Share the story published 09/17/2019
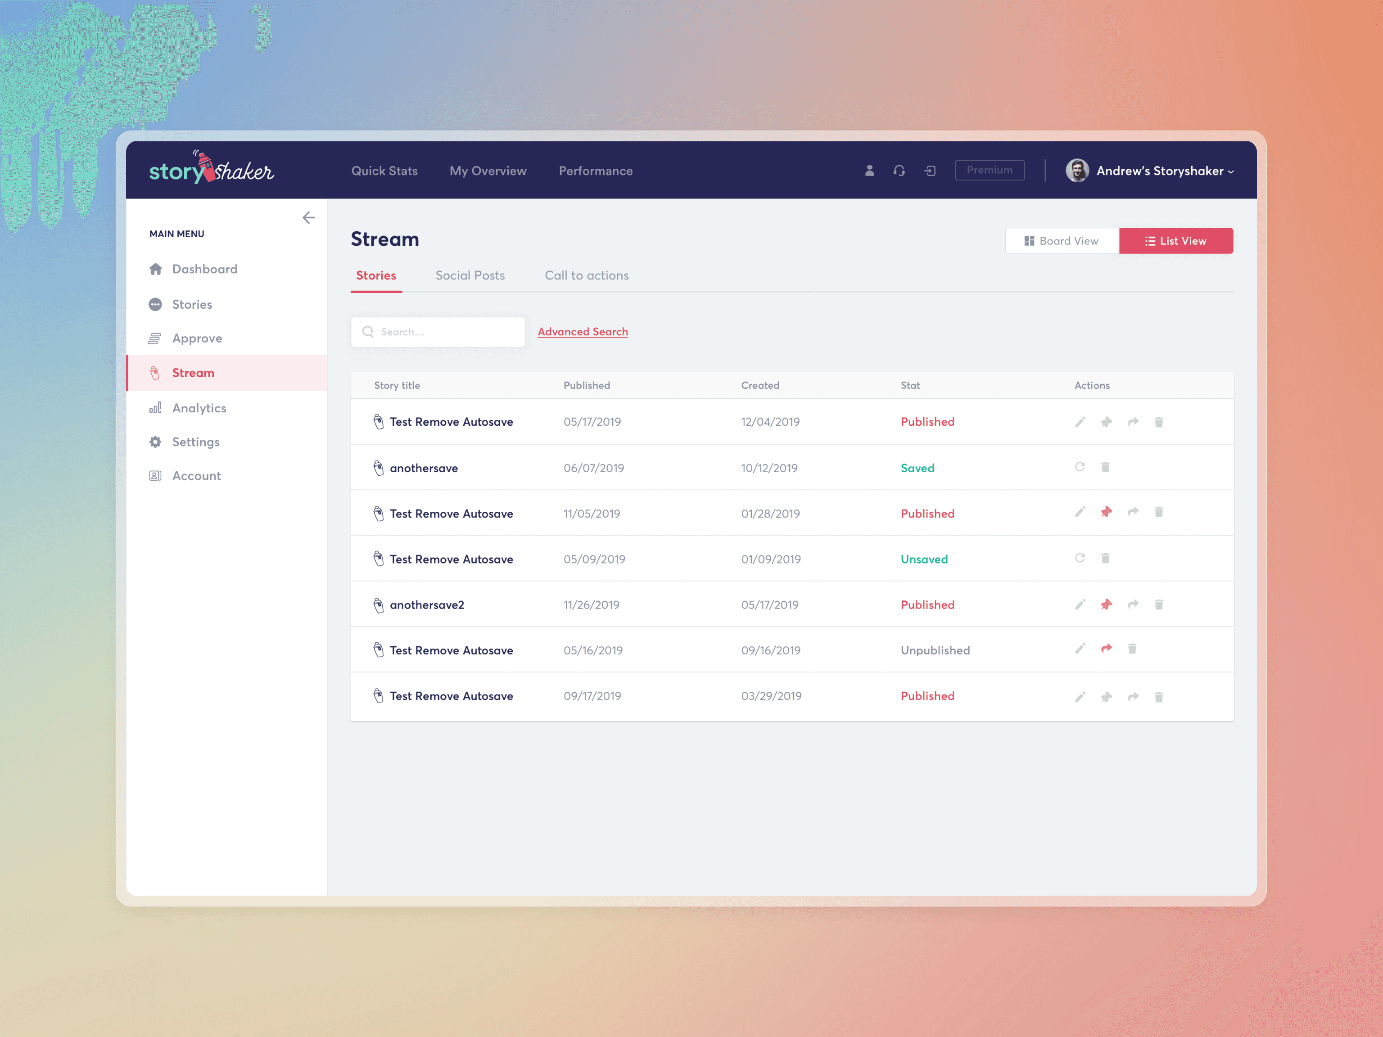This screenshot has height=1037, width=1383. (1132, 696)
